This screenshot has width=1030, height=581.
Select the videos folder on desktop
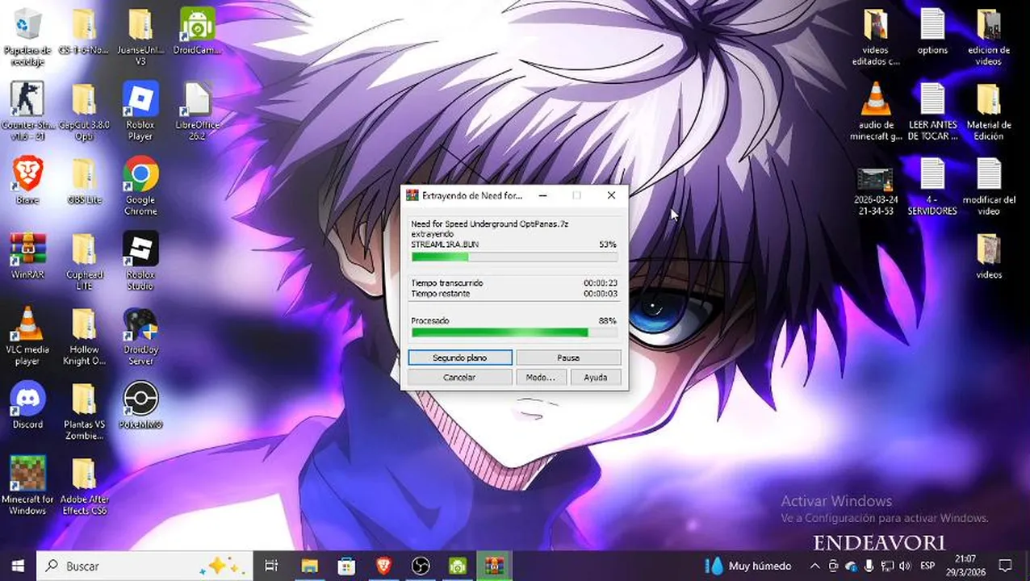coord(989,256)
